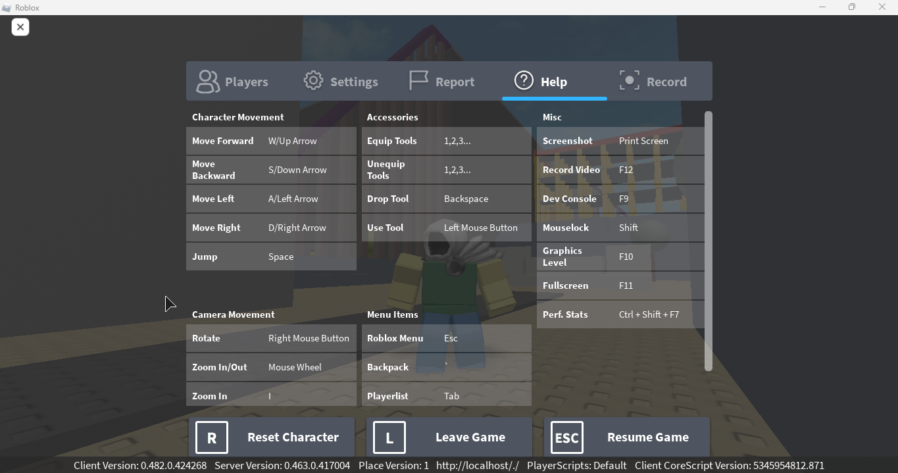Screen dimensions: 898x473
Task: Select the Zoom In/Out Mouse Wheel row
Action: [271, 367]
